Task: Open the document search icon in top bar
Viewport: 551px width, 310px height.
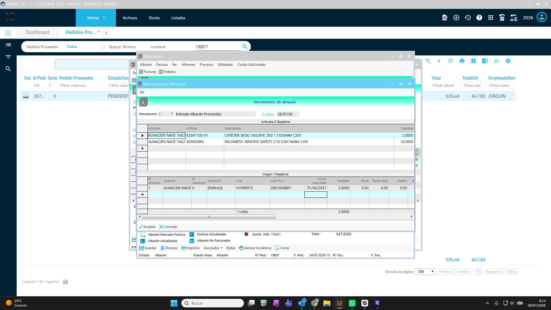Action: point(445,18)
